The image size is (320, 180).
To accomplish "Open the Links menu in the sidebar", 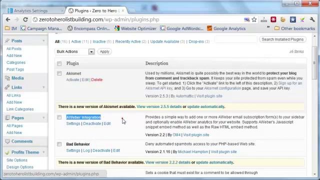I will tap(16, 87).
